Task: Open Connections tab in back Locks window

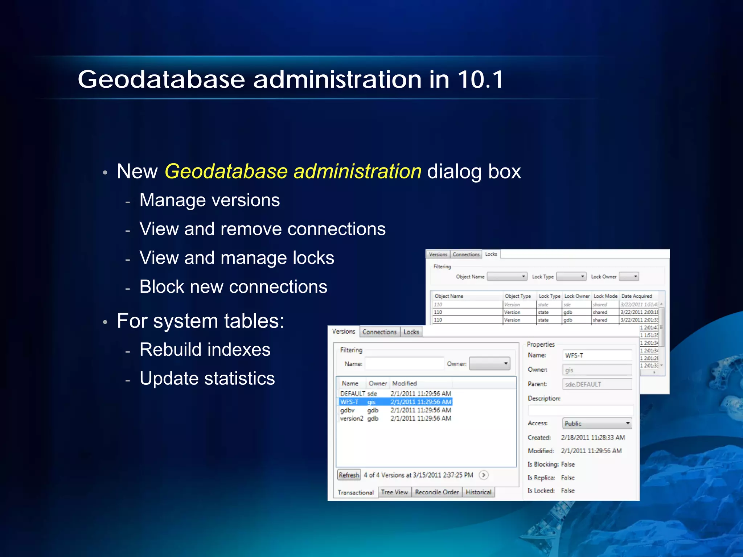Action: 466,254
